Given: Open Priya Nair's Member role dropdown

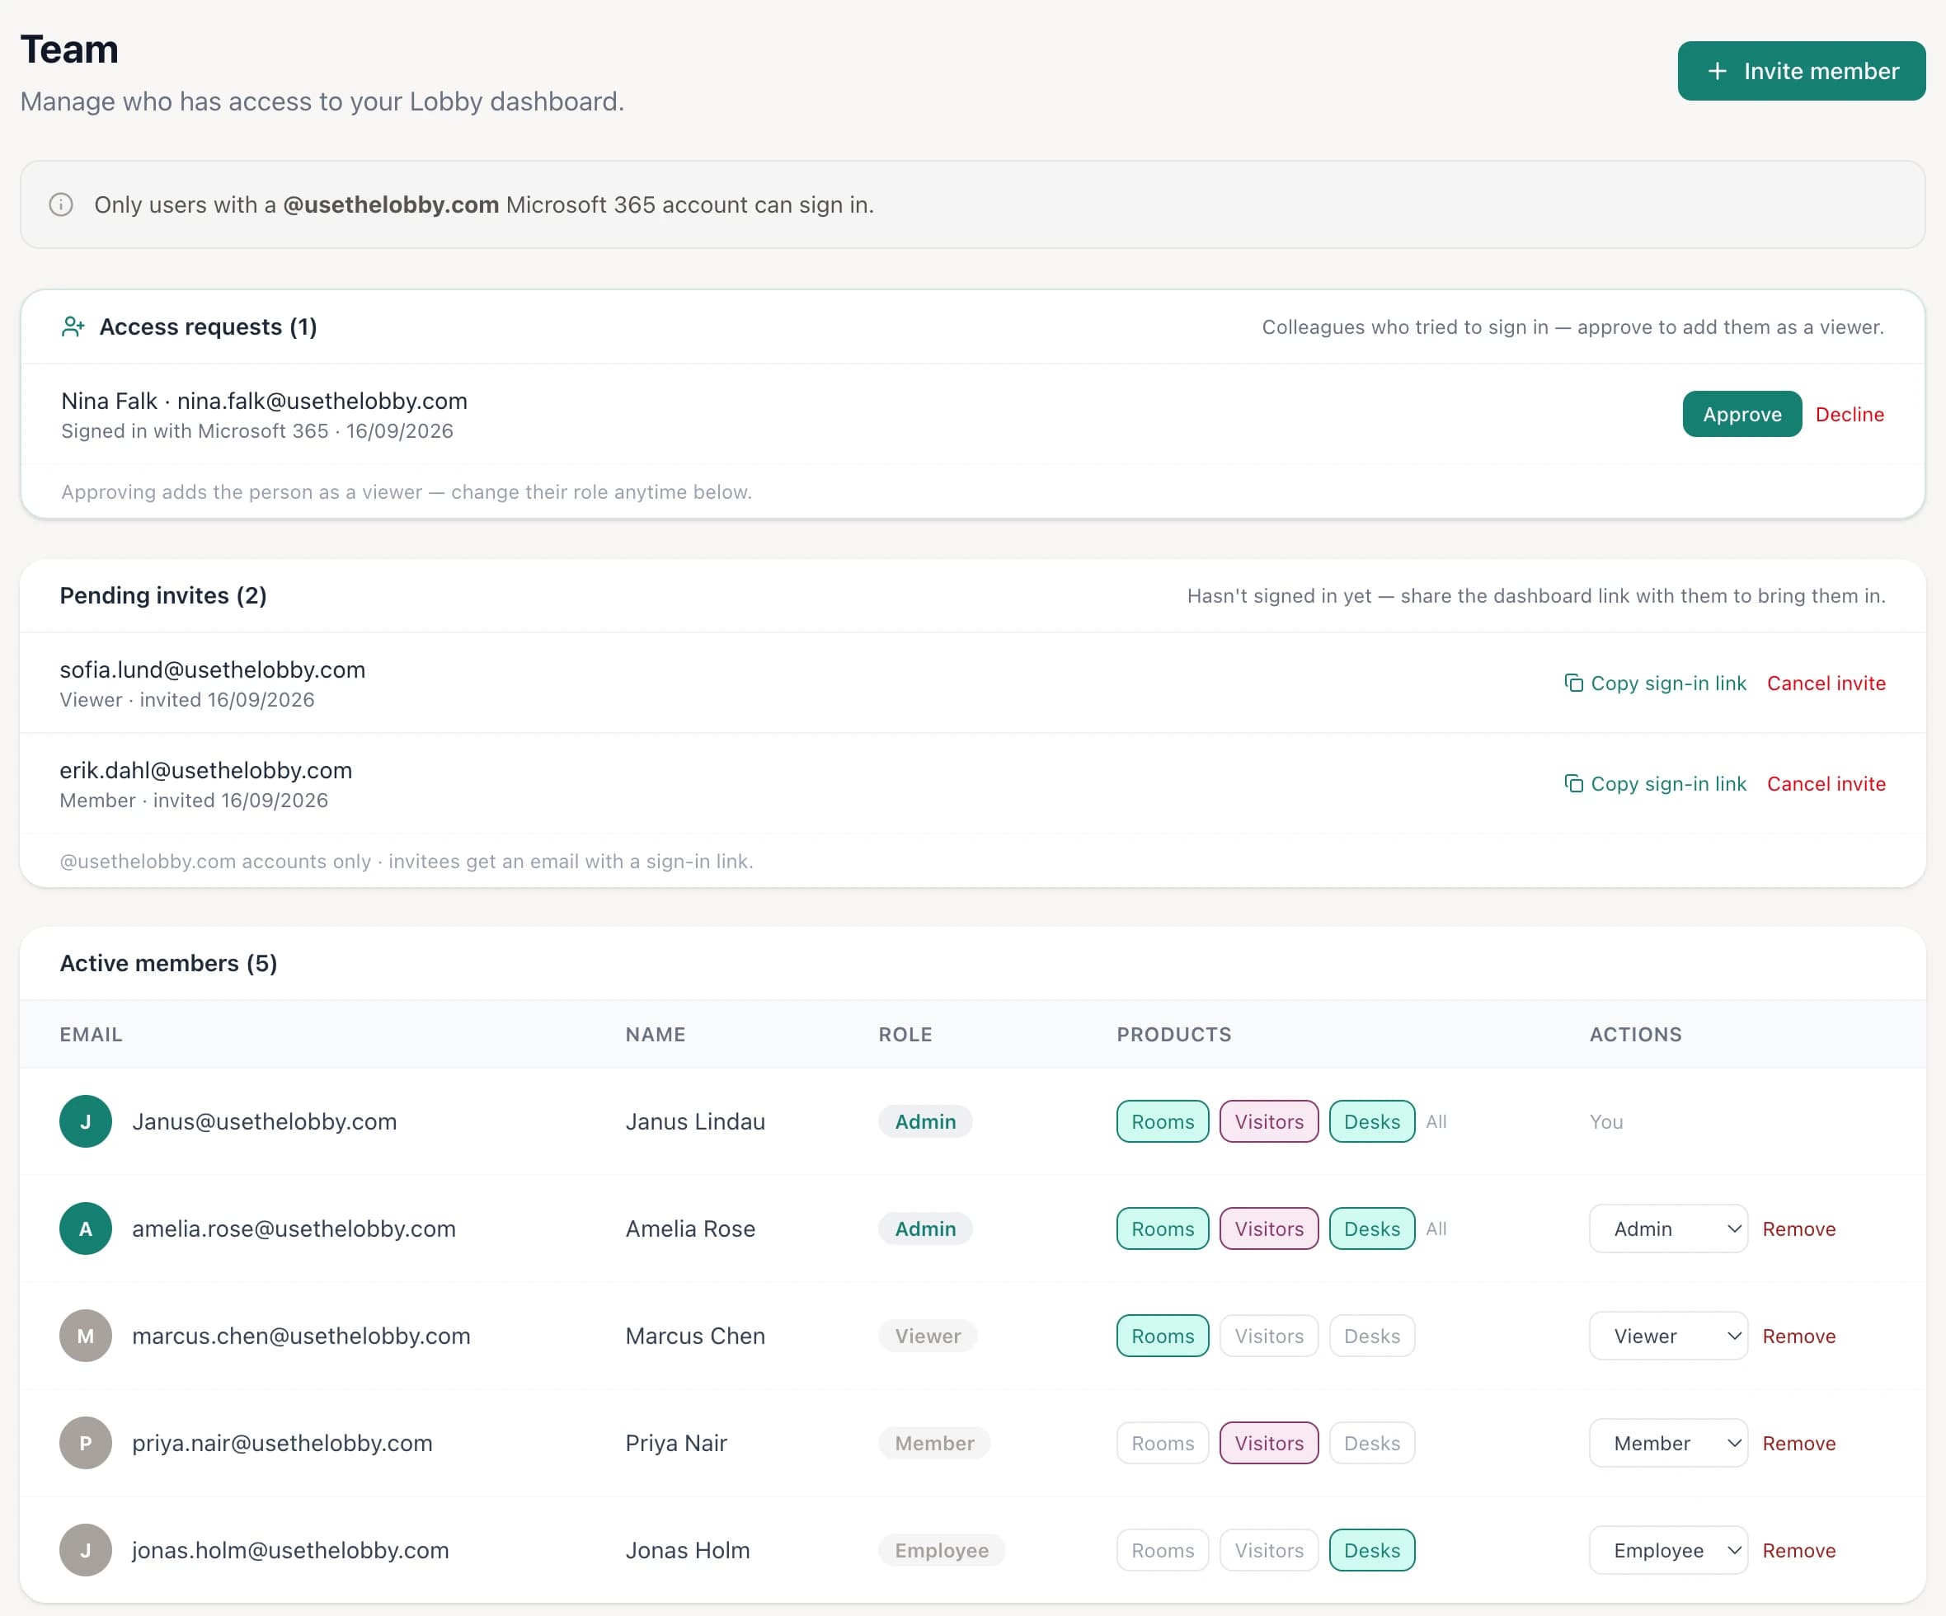Looking at the screenshot, I should (1668, 1443).
